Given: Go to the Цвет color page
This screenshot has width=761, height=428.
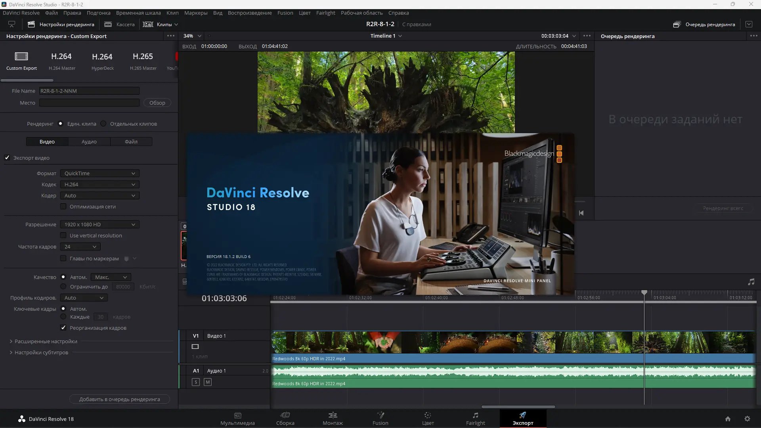Looking at the screenshot, I should 428,418.
